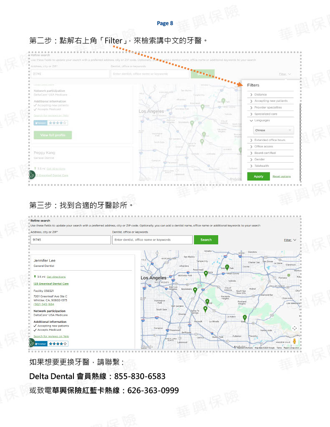Click Jennifer Lee's Accepts Medicaid checkmark
330x427 pixels.
[35, 330]
